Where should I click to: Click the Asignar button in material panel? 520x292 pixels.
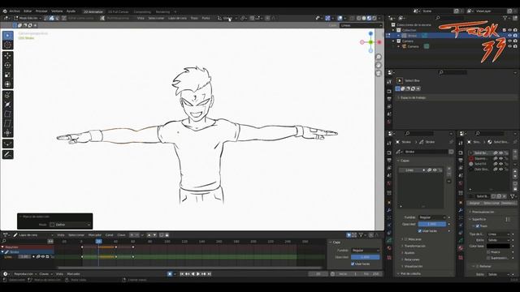click(474, 203)
